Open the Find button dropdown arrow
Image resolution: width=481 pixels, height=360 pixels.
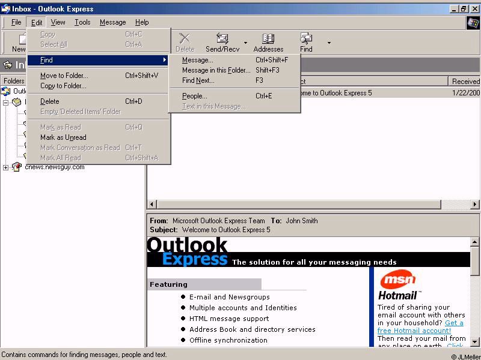tap(329, 43)
